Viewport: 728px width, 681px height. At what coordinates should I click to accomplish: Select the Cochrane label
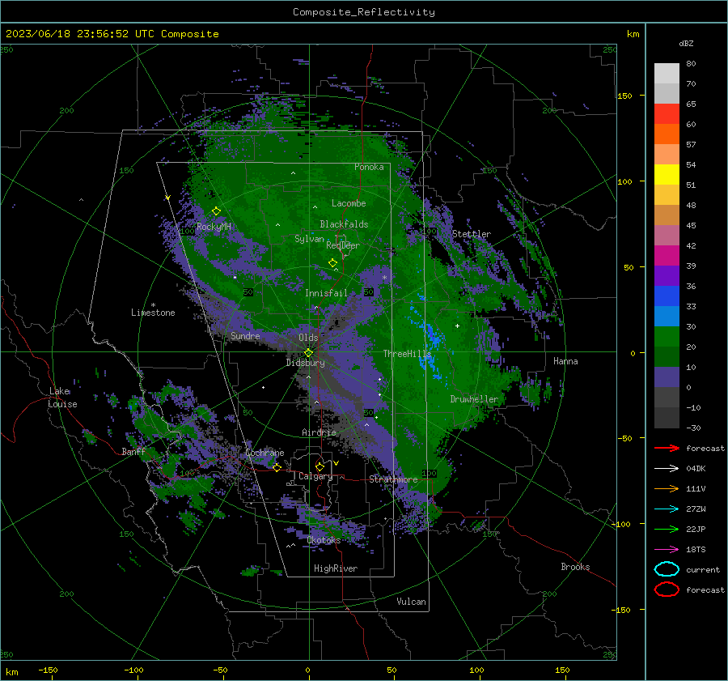tap(265, 453)
